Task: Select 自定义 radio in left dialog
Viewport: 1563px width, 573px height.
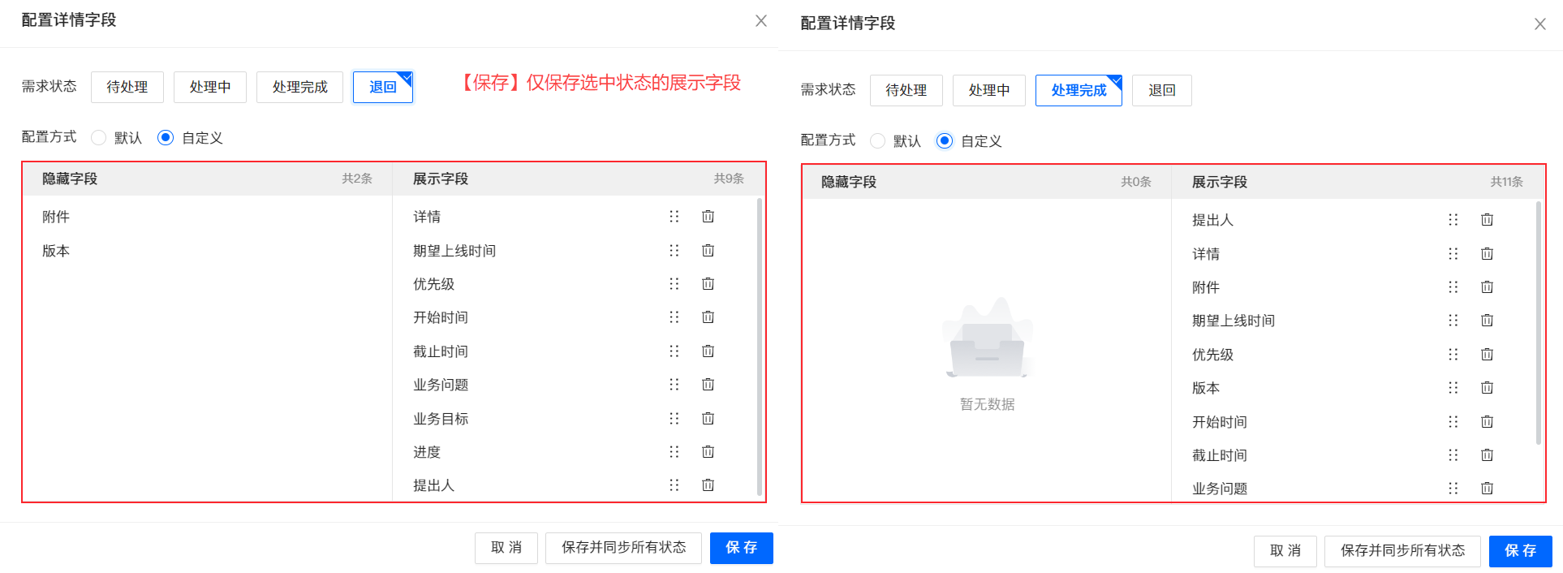Action: click(x=166, y=138)
